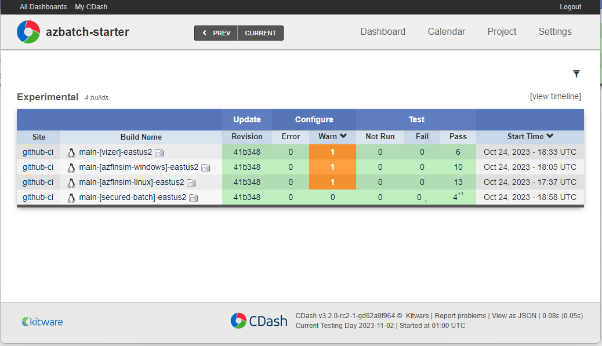602x346 pixels.
Task: Switch to the Settings page
Action: click(x=554, y=32)
